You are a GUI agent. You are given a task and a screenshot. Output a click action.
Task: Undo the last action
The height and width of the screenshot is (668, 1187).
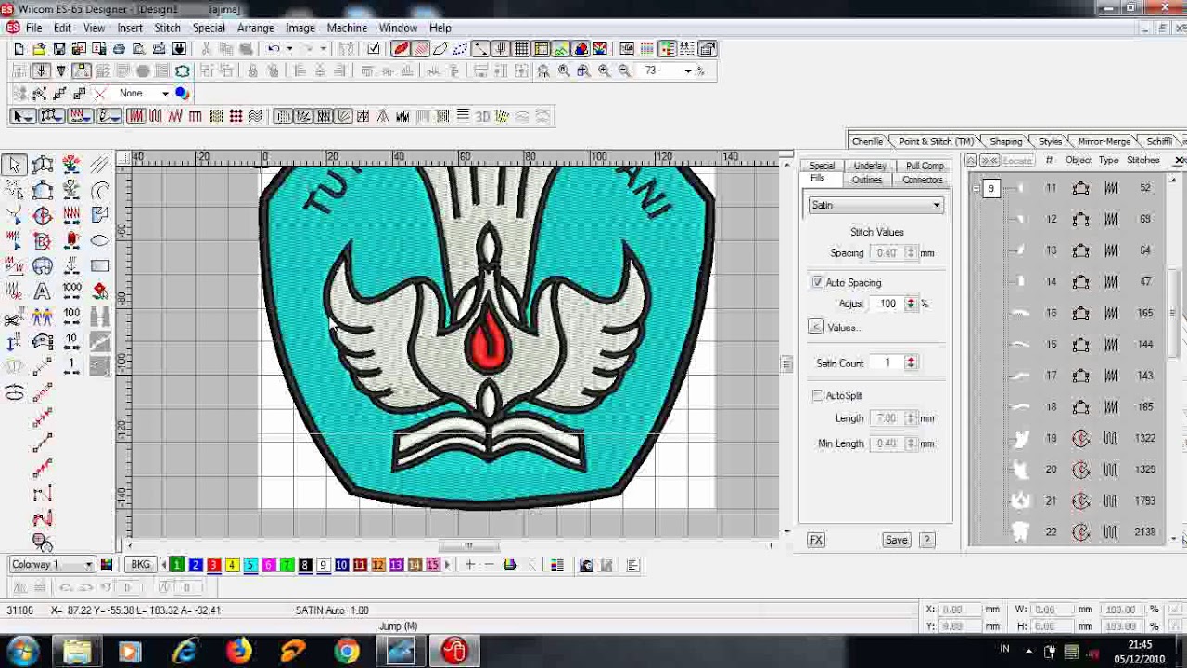274,48
